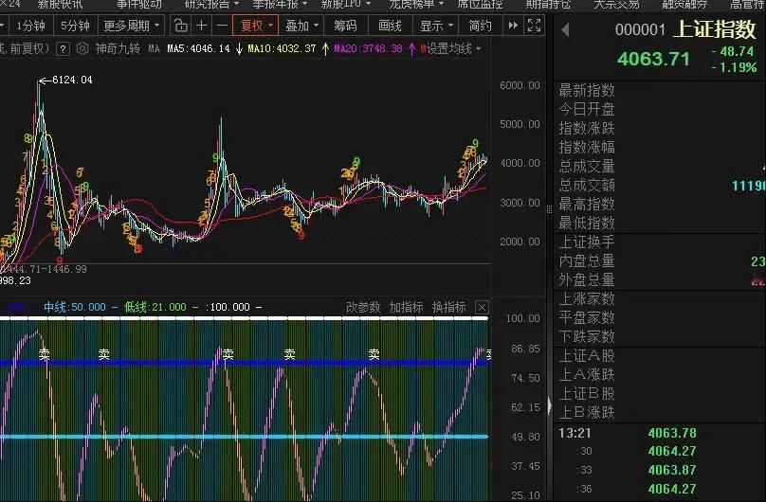The height and width of the screenshot is (502, 766).
Task: Click 换指标 to change indicator
Action: pos(449,307)
